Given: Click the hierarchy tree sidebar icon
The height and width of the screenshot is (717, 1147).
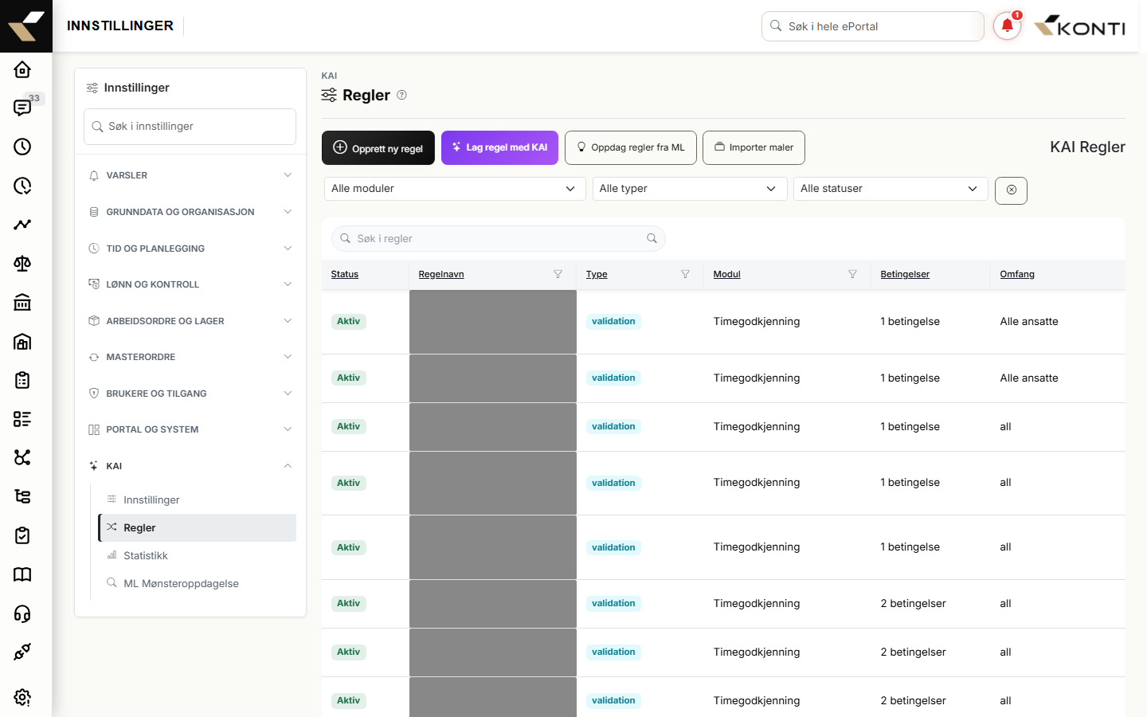Looking at the screenshot, I should pos(22,496).
